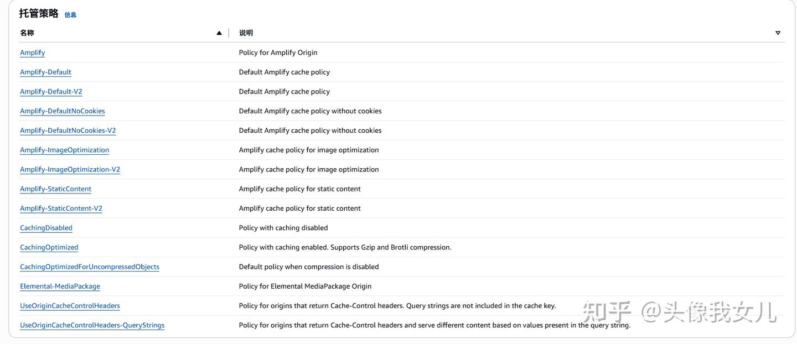The image size is (797, 344).
Task: Open UseOriginCacheControlHeaders policy
Action: (x=70, y=306)
